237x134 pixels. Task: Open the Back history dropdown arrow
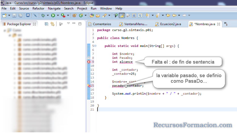(179, 15)
